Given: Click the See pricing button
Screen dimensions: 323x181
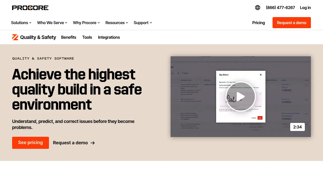Looking at the screenshot, I should tap(31, 143).
